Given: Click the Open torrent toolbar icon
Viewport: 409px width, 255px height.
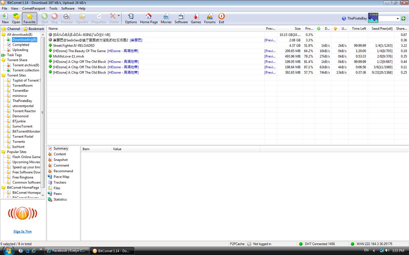Looking at the screenshot, I should (x=16, y=18).
